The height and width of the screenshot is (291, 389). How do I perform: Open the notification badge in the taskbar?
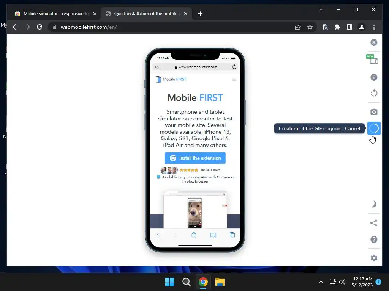coord(379,282)
